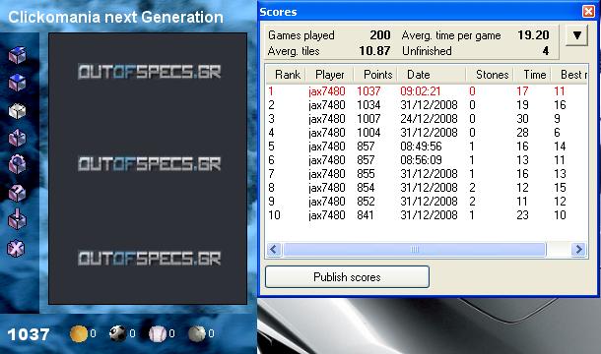Select the score row with 855 points
This screenshot has height=354, width=601.
pos(427,174)
